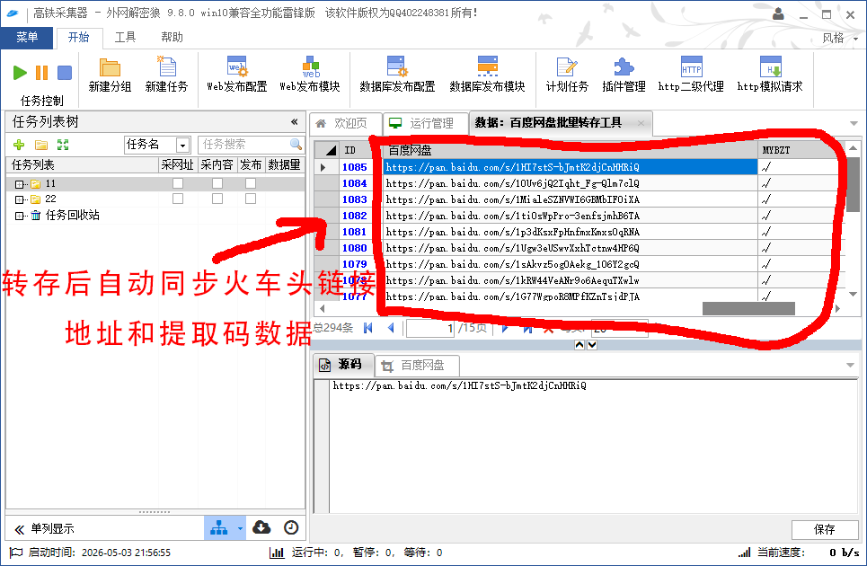Toggle 采内容 checkbox for task 11
867x566 pixels.
coord(217,183)
